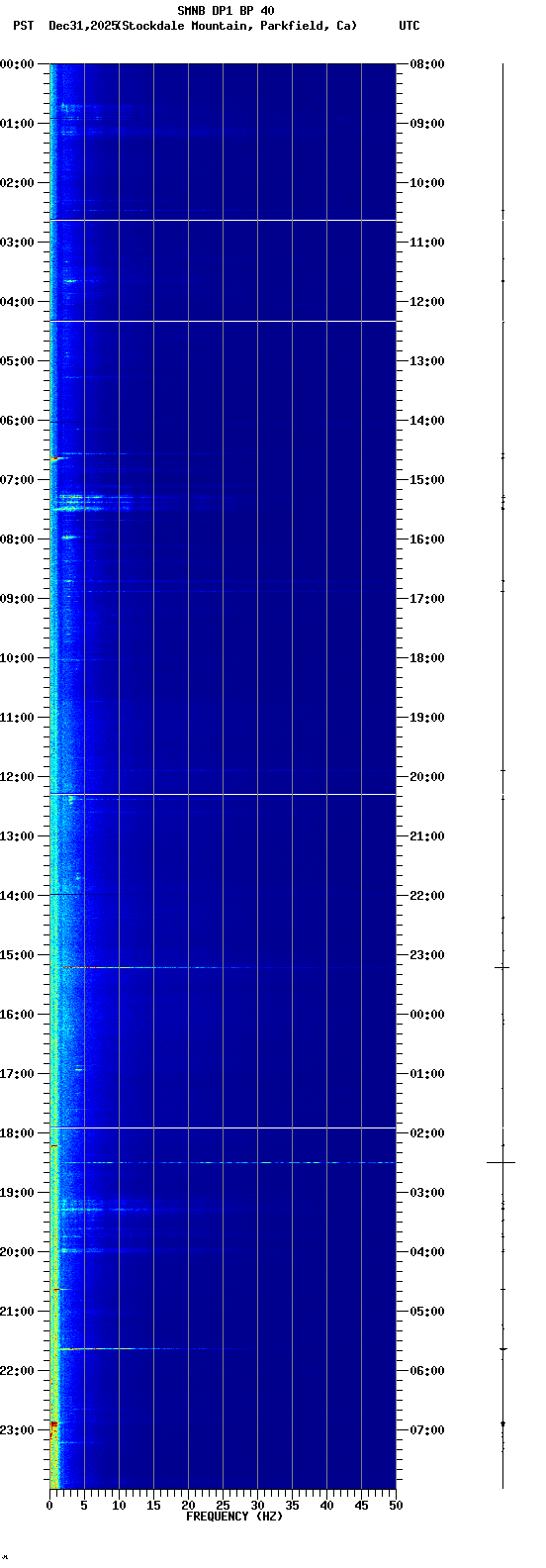Pick '06:00' on the right UTC axis
This screenshot has width=546, height=1568.
pyautogui.click(x=427, y=1371)
